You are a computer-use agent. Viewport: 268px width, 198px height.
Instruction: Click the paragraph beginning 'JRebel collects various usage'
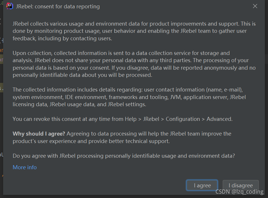click(x=134, y=31)
